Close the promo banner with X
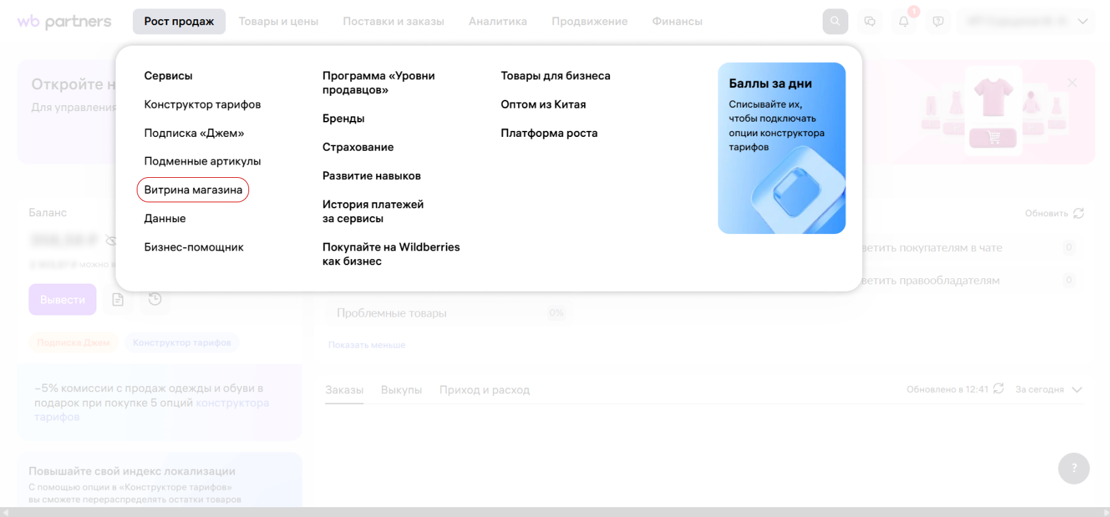The image size is (1110, 517). pos(1072,83)
